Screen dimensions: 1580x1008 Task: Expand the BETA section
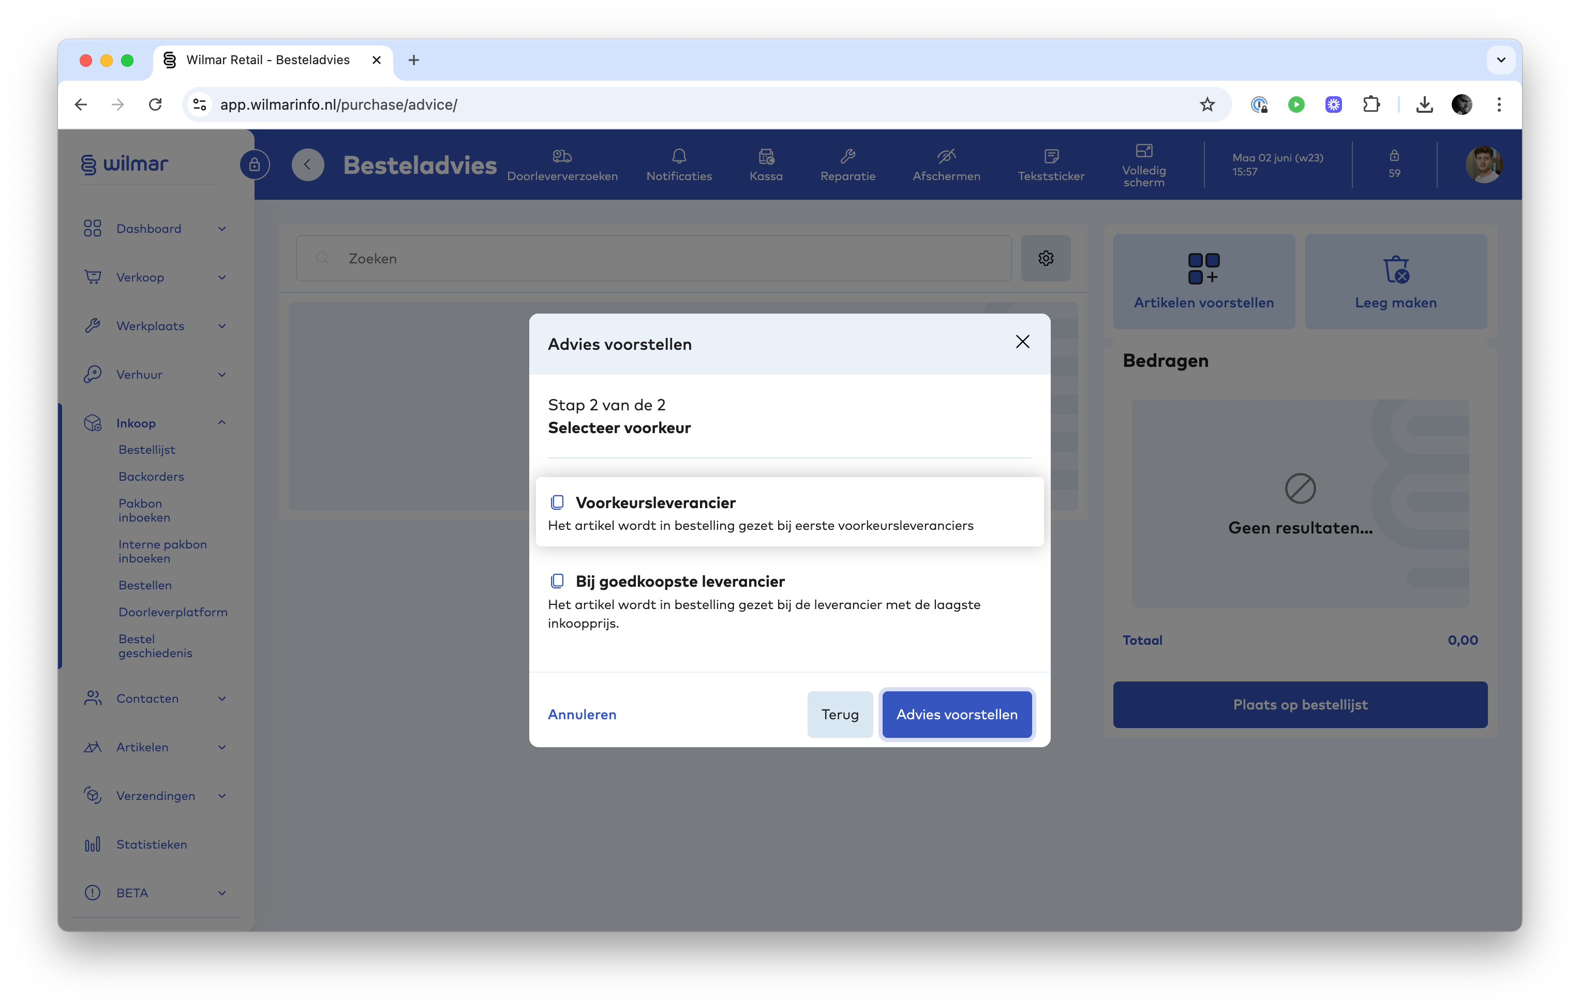point(155,893)
